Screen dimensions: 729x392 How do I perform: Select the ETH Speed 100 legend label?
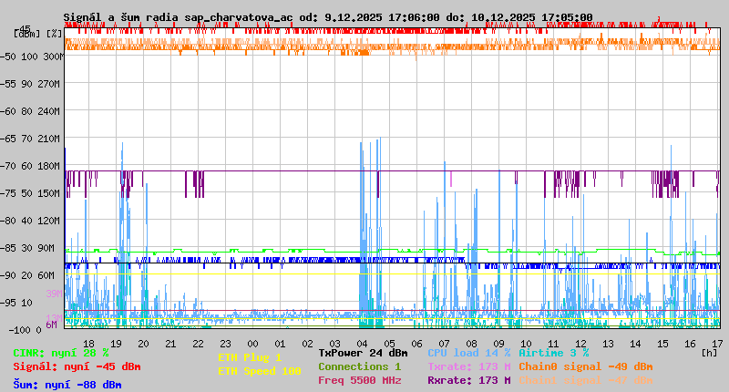pyautogui.click(x=259, y=371)
